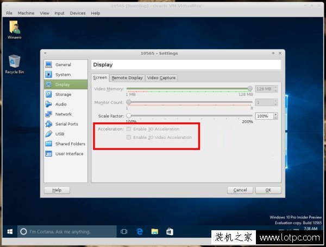This screenshot has height=247, width=326.
Task: Select Storage label in settings list
Action: pos(64,94)
